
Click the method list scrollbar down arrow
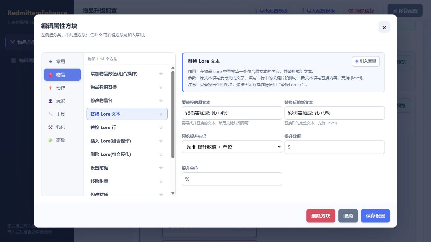click(173, 193)
